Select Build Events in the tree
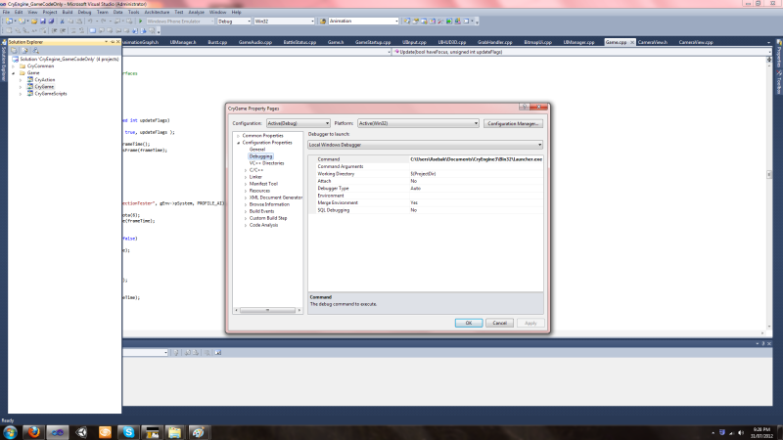Image resolution: width=783 pixels, height=440 pixels. (x=261, y=211)
